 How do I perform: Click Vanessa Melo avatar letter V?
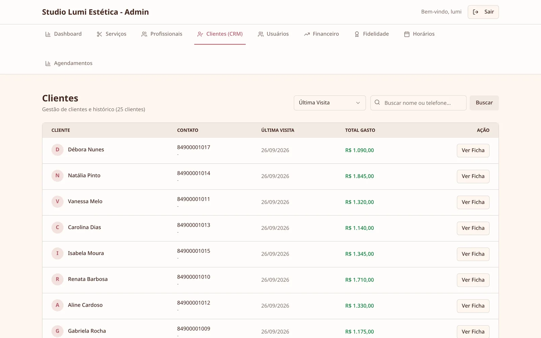click(x=57, y=201)
